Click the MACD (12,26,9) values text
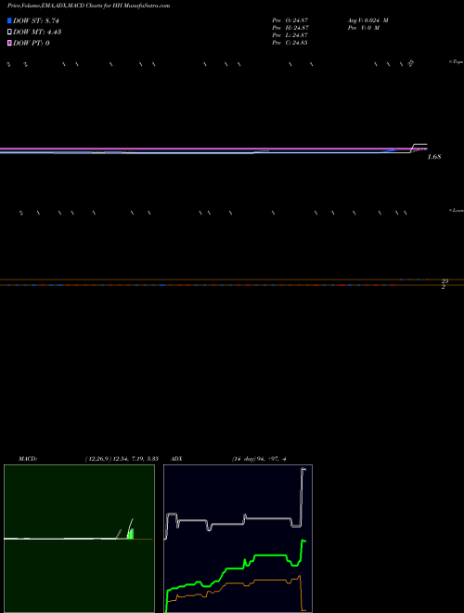The width and height of the screenshot is (464, 613). coord(122,459)
